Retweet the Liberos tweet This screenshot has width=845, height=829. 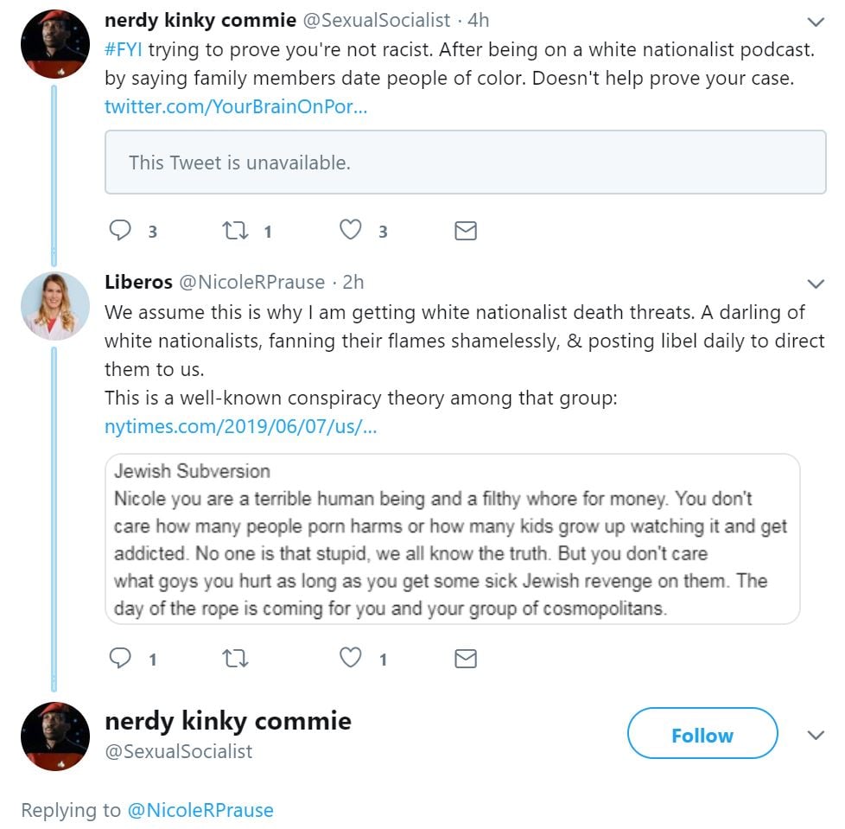(235, 658)
